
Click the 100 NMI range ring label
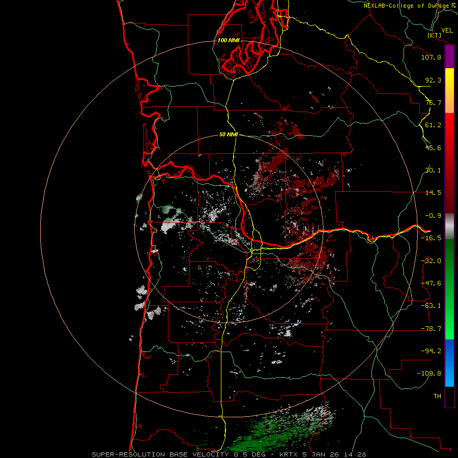pos(228,40)
